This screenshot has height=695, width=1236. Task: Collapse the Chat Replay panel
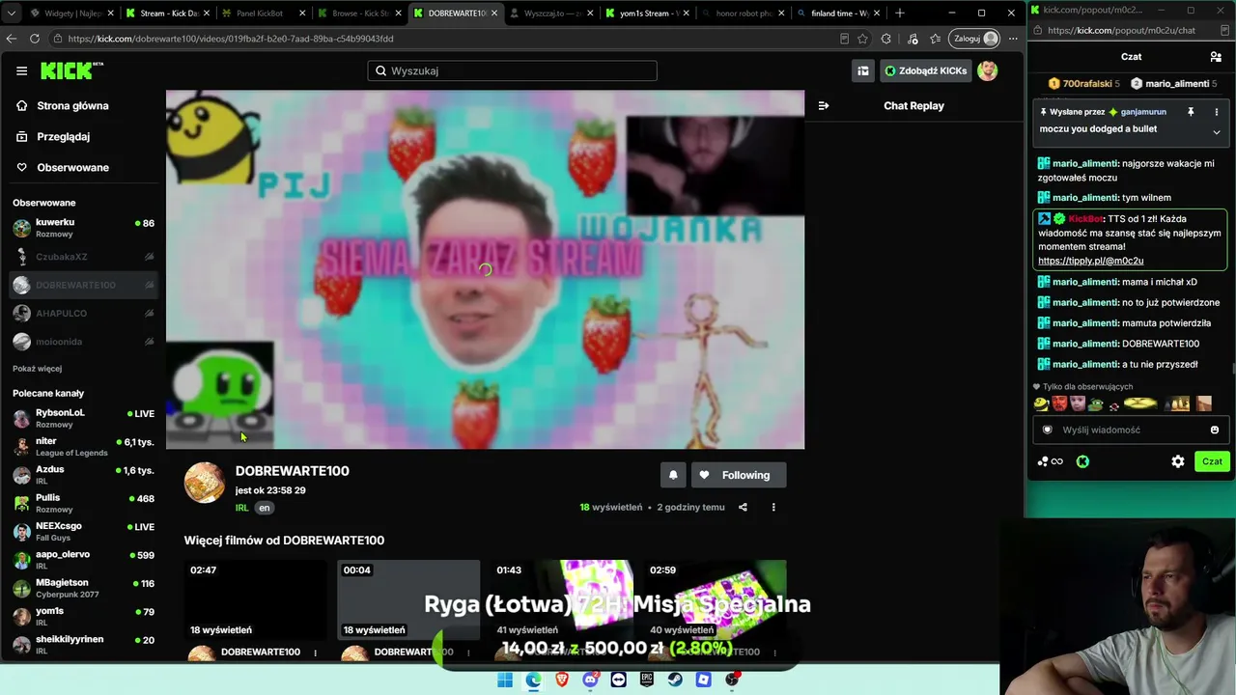pos(824,105)
